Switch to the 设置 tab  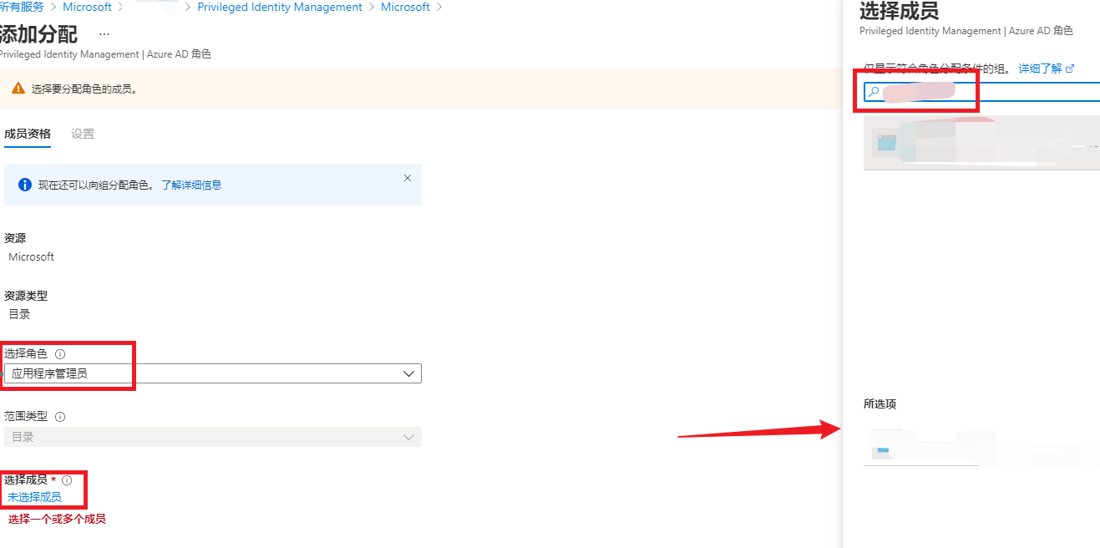coord(83,134)
